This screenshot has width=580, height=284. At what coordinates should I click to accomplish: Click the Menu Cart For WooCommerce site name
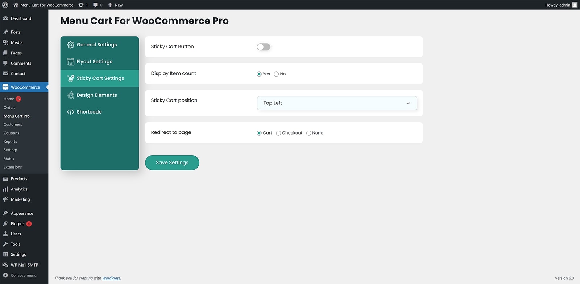click(x=47, y=5)
